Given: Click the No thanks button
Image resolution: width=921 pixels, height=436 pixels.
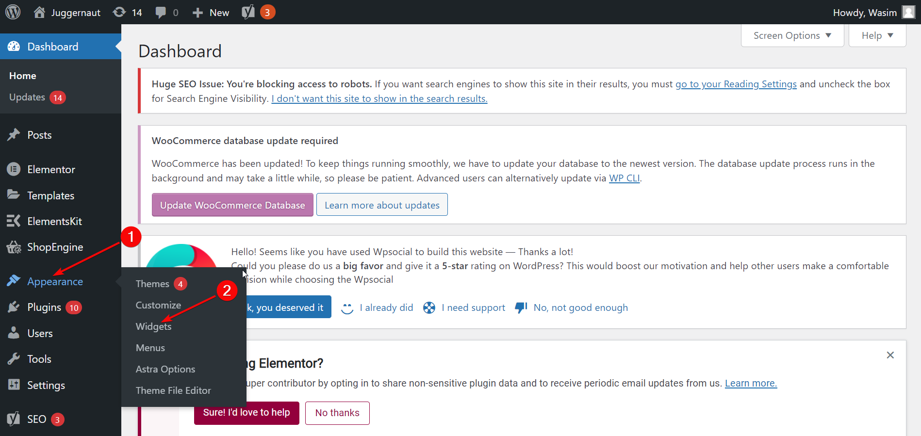Looking at the screenshot, I should tap(337, 413).
